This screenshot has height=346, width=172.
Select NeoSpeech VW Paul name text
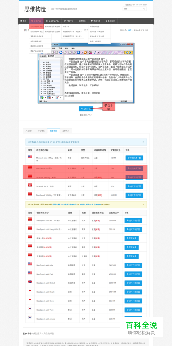click(x=45, y=274)
